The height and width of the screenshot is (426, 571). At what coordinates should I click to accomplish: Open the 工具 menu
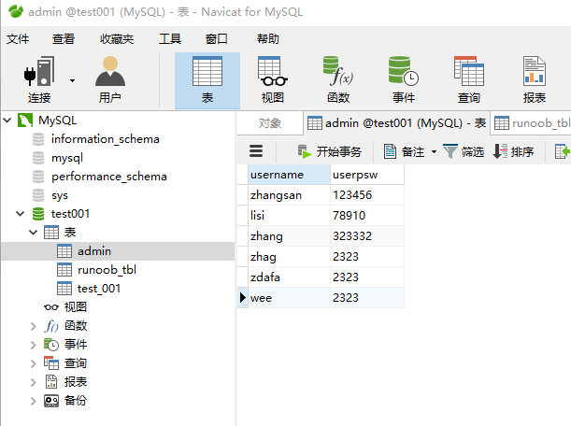click(170, 38)
